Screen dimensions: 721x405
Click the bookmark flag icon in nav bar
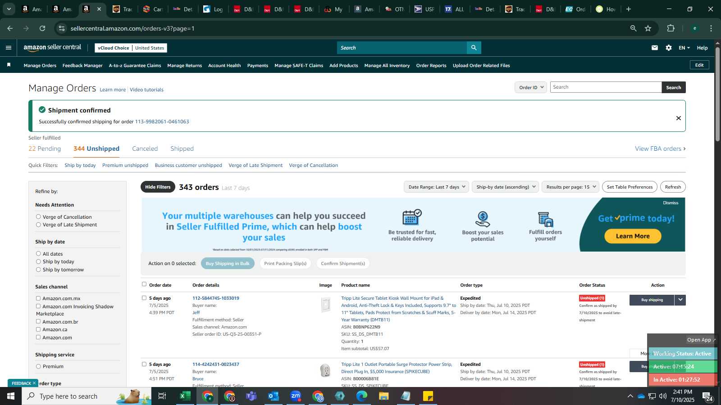point(9,65)
